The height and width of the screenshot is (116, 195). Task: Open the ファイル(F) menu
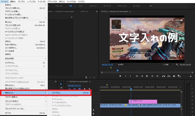4,1
